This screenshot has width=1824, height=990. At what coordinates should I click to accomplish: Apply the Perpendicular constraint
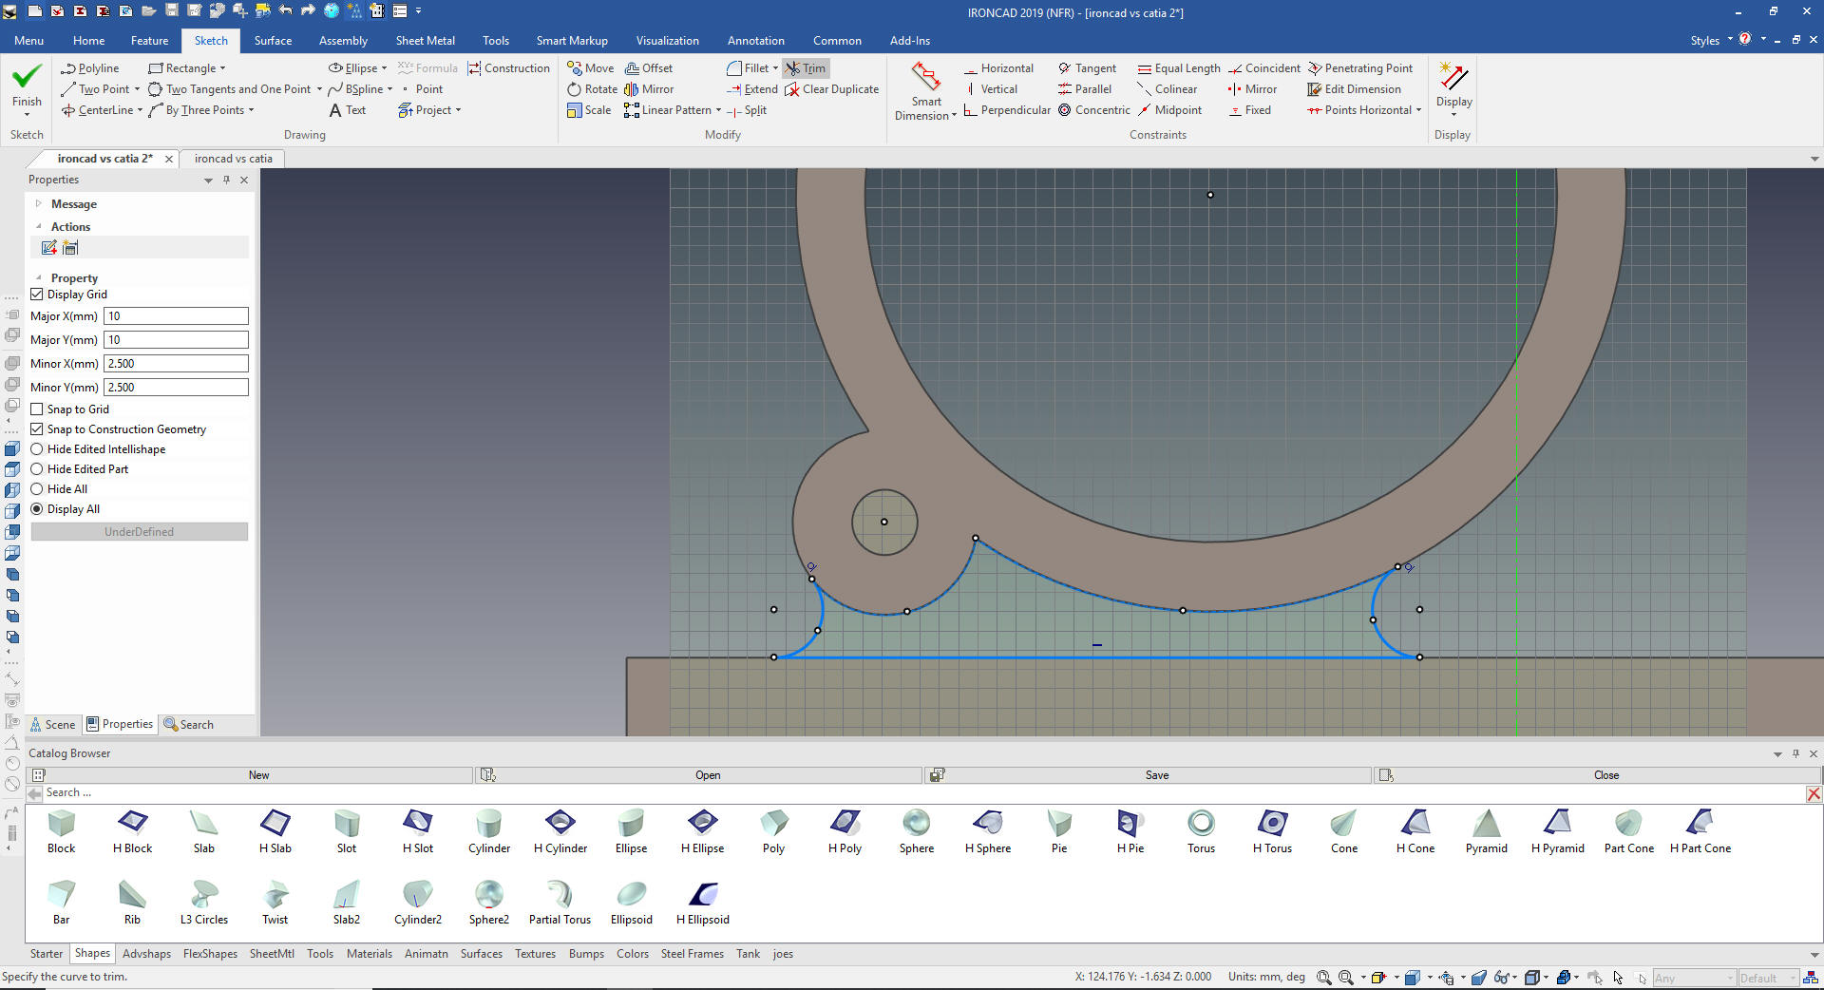[1007, 110]
